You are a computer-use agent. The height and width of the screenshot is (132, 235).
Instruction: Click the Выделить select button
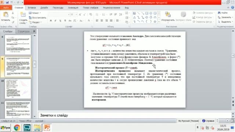[226, 22]
